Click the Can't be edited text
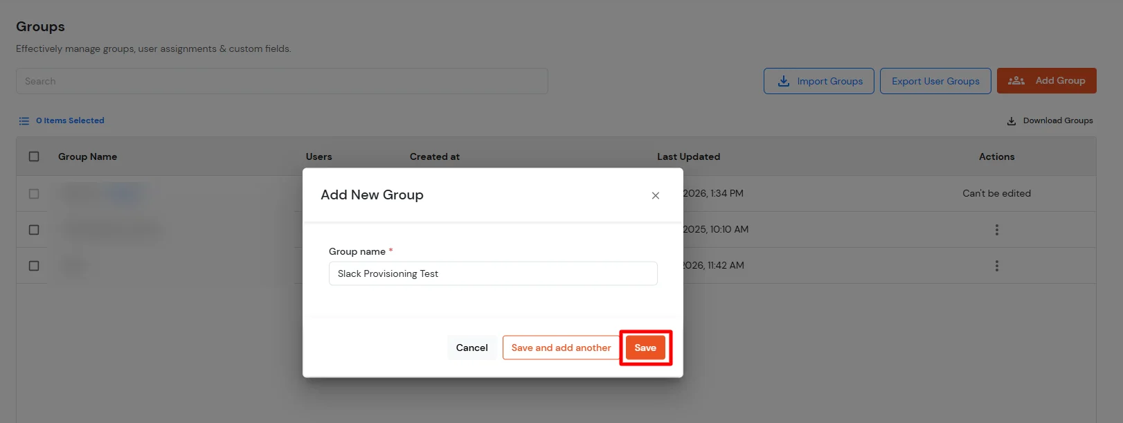Viewport: 1123px width, 423px height. point(997,193)
